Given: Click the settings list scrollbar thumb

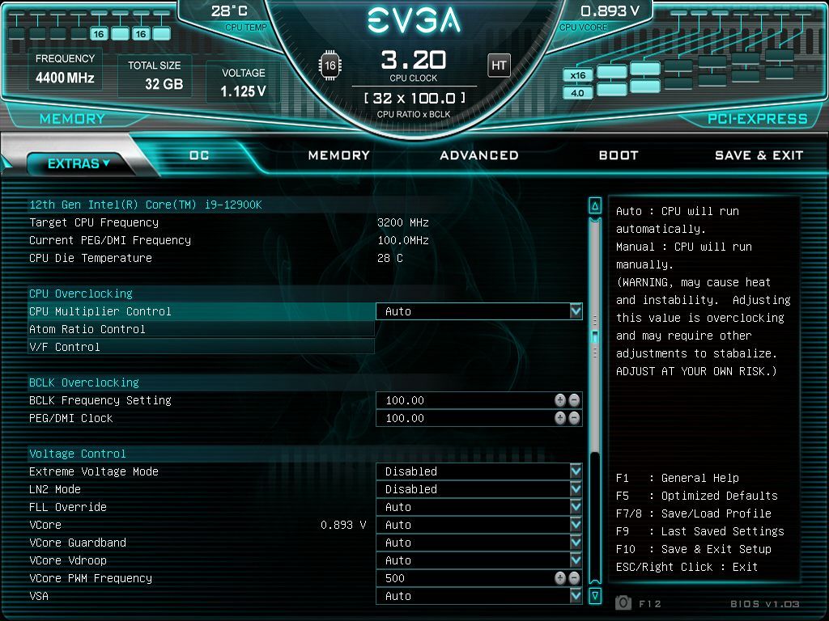Looking at the screenshot, I should tap(595, 336).
